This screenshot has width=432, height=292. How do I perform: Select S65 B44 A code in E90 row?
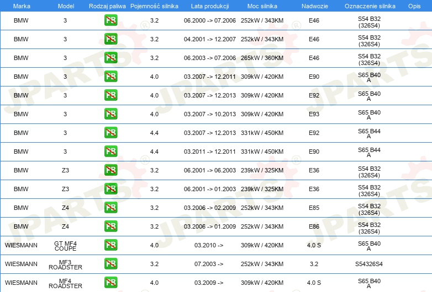point(369,152)
